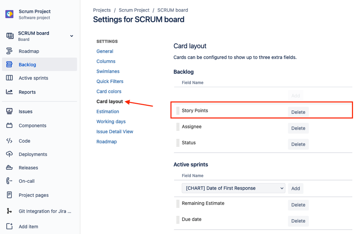
Task: Click the Code brackets icon
Action: [x=9, y=141]
